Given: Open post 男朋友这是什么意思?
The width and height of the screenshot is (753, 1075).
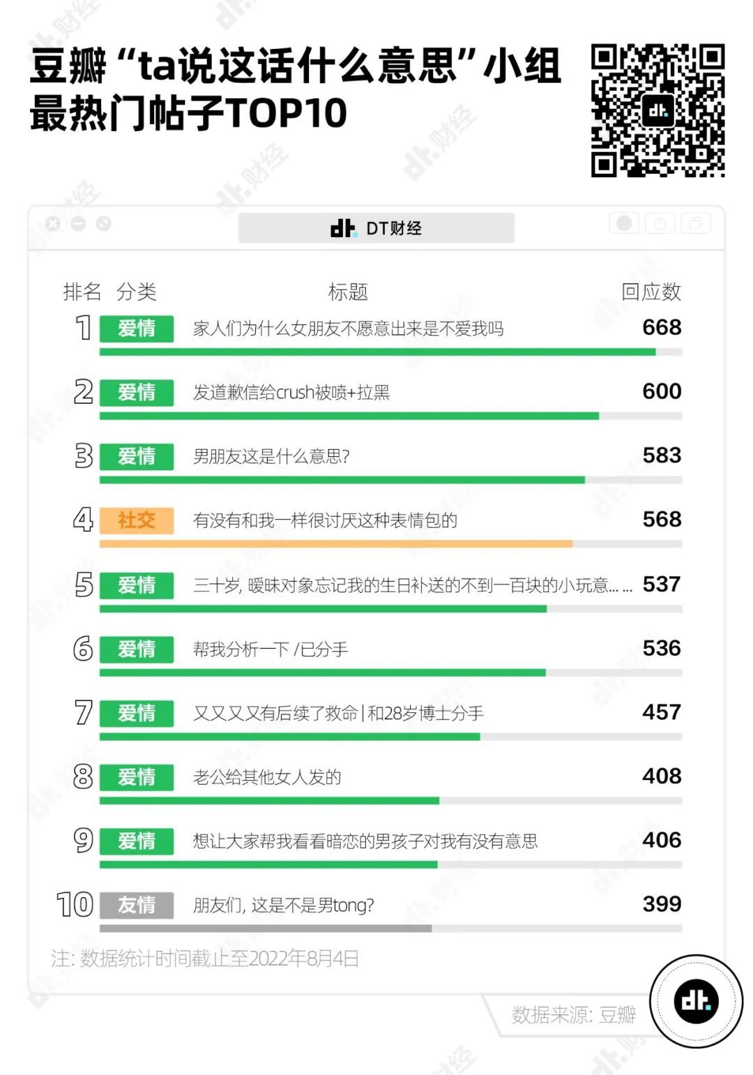Looking at the screenshot, I should [x=271, y=456].
